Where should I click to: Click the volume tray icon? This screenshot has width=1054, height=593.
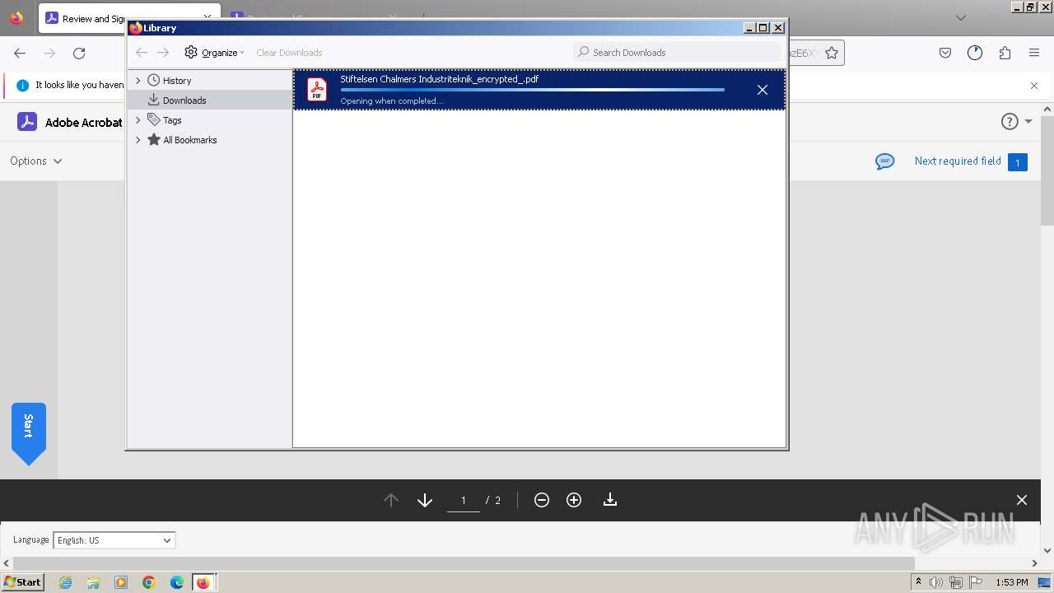[x=936, y=582]
